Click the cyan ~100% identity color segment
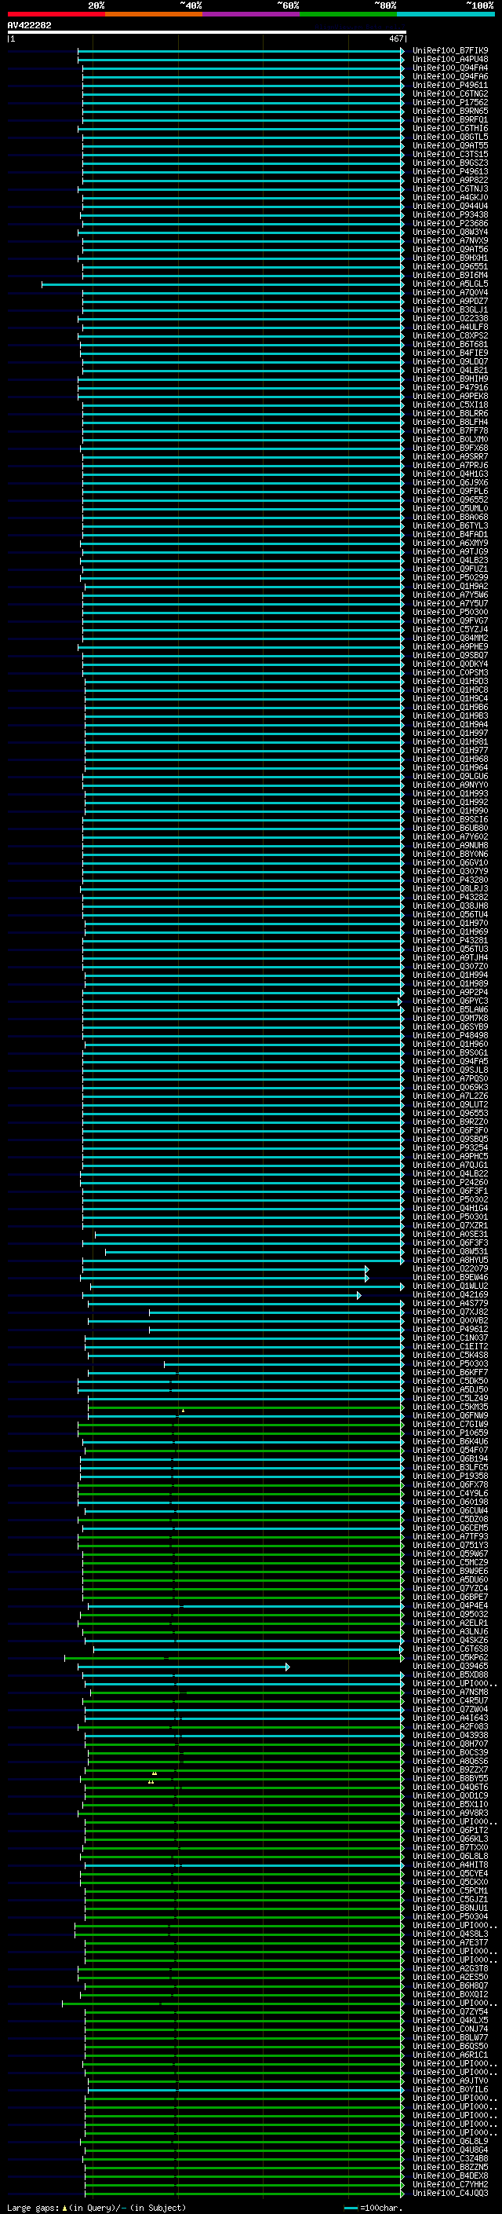 click(x=446, y=14)
